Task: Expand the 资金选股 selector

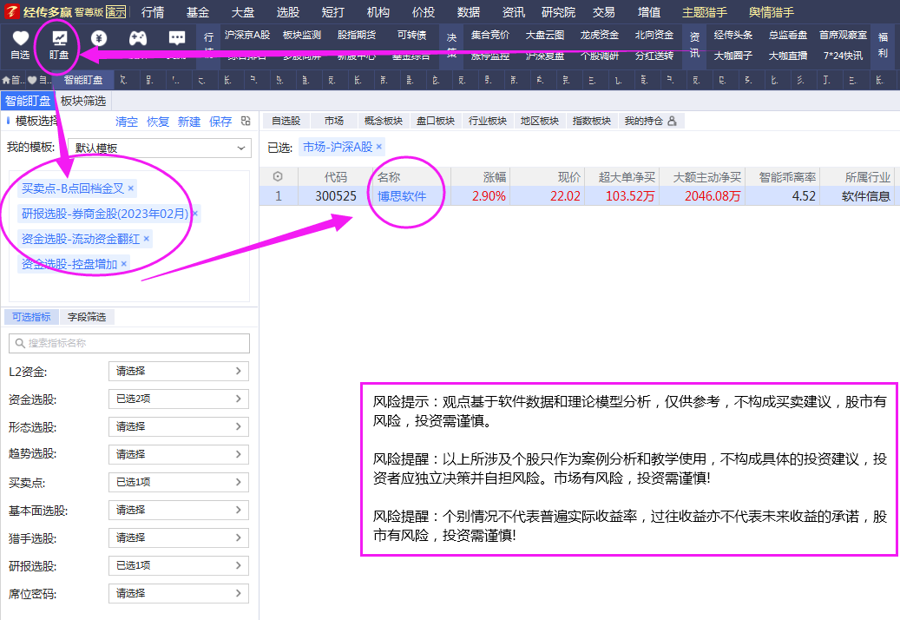Action: [179, 399]
